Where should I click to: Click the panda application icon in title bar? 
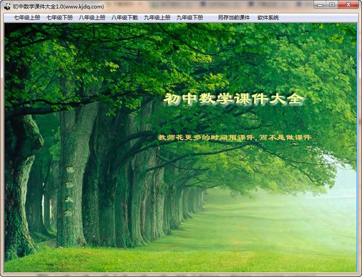pos(7,7)
